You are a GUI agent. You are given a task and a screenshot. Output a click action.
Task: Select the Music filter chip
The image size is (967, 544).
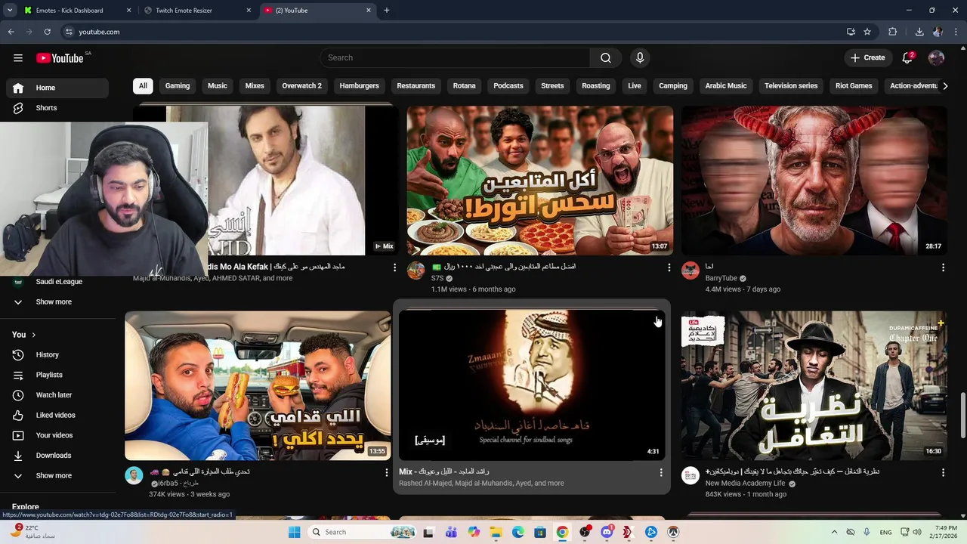pos(218,85)
